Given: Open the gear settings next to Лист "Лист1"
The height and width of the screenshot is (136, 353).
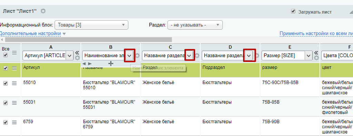Looking at the screenshot, I should click(x=43, y=11).
